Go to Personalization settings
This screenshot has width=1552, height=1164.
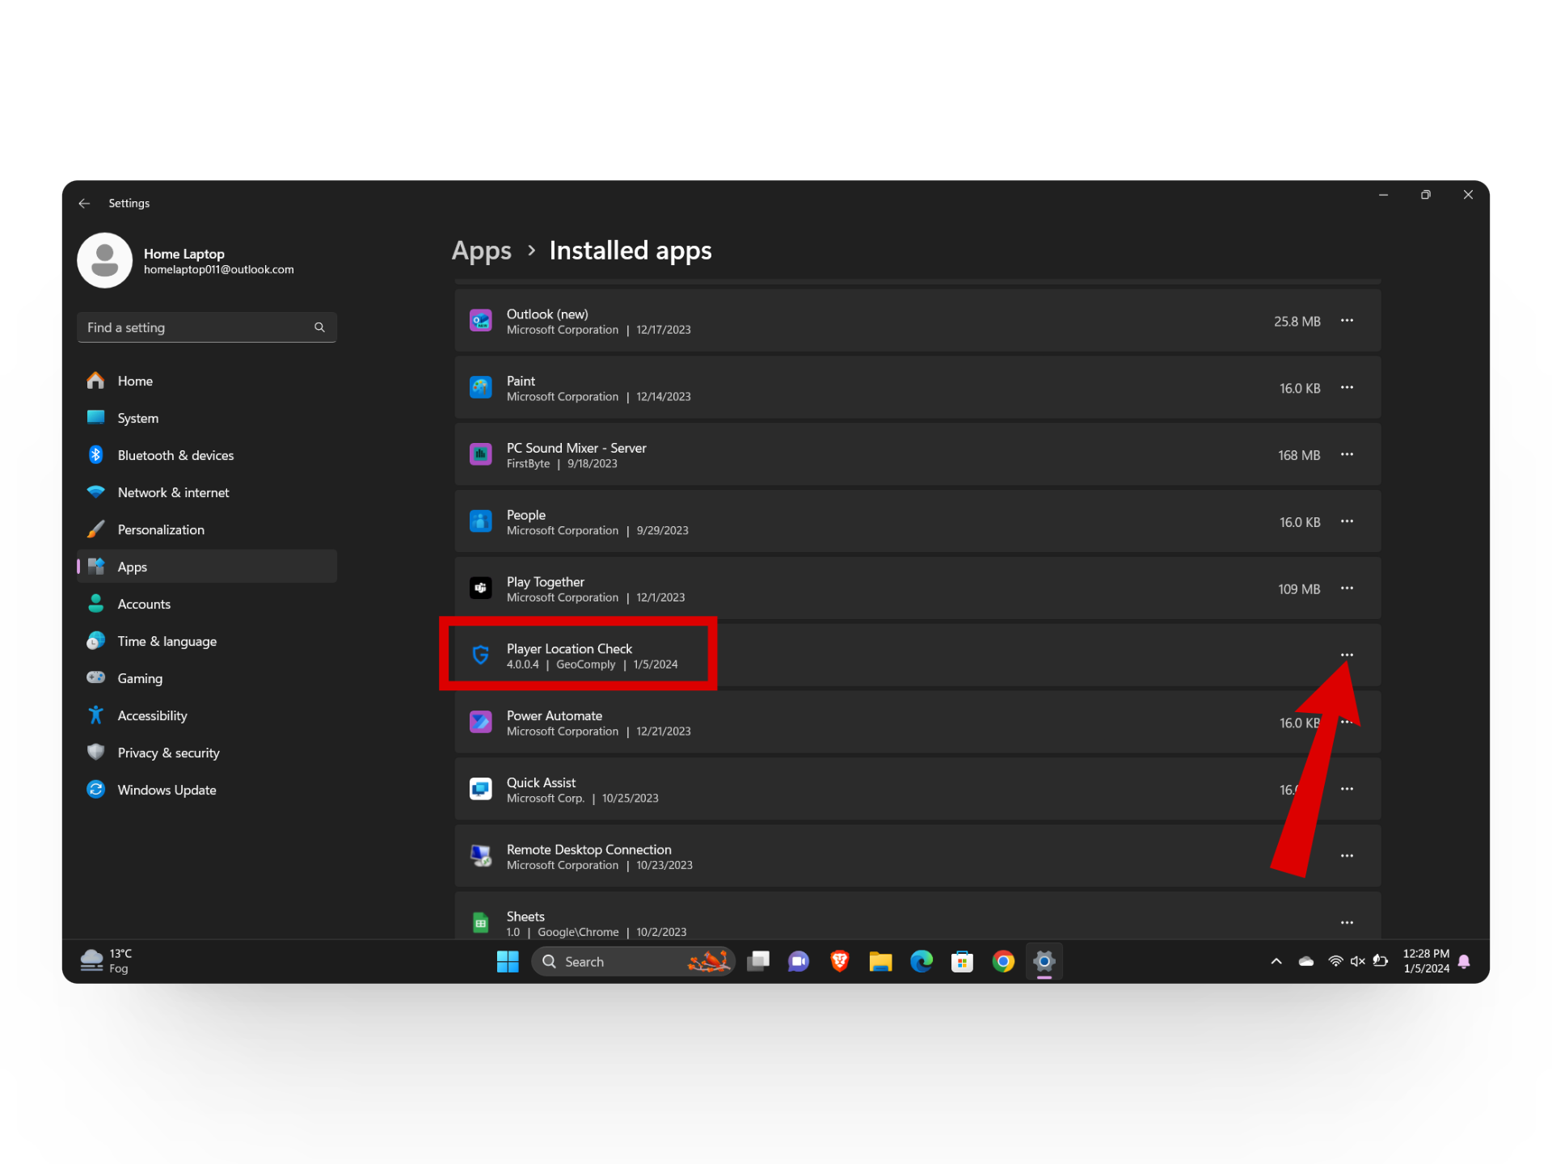click(161, 529)
